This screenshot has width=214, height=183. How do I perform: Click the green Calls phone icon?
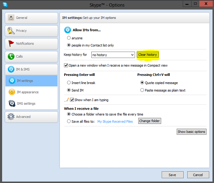(11, 56)
